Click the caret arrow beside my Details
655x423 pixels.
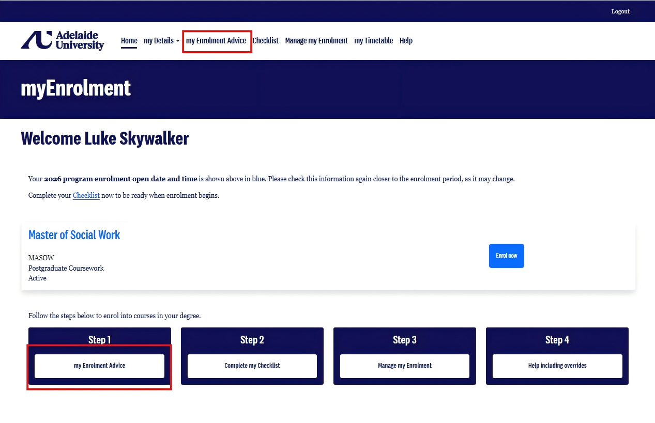pos(178,41)
